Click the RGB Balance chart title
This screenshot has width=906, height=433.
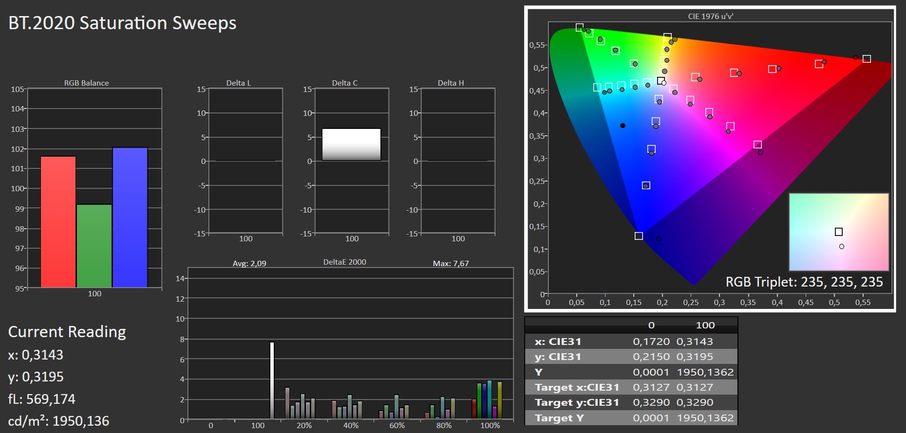coord(87,83)
